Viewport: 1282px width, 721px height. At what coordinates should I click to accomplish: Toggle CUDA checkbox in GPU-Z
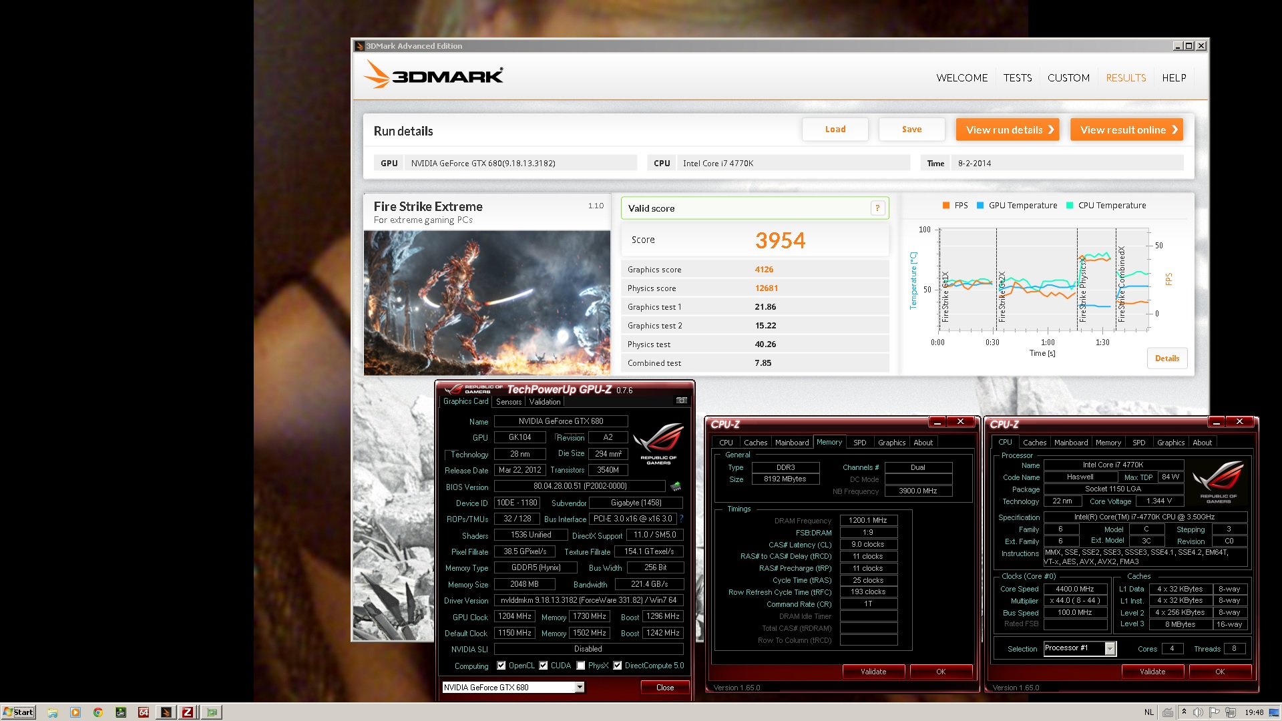click(544, 666)
